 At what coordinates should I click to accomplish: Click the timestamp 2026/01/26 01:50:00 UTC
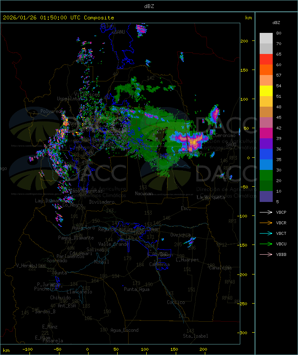(x=42, y=18)
